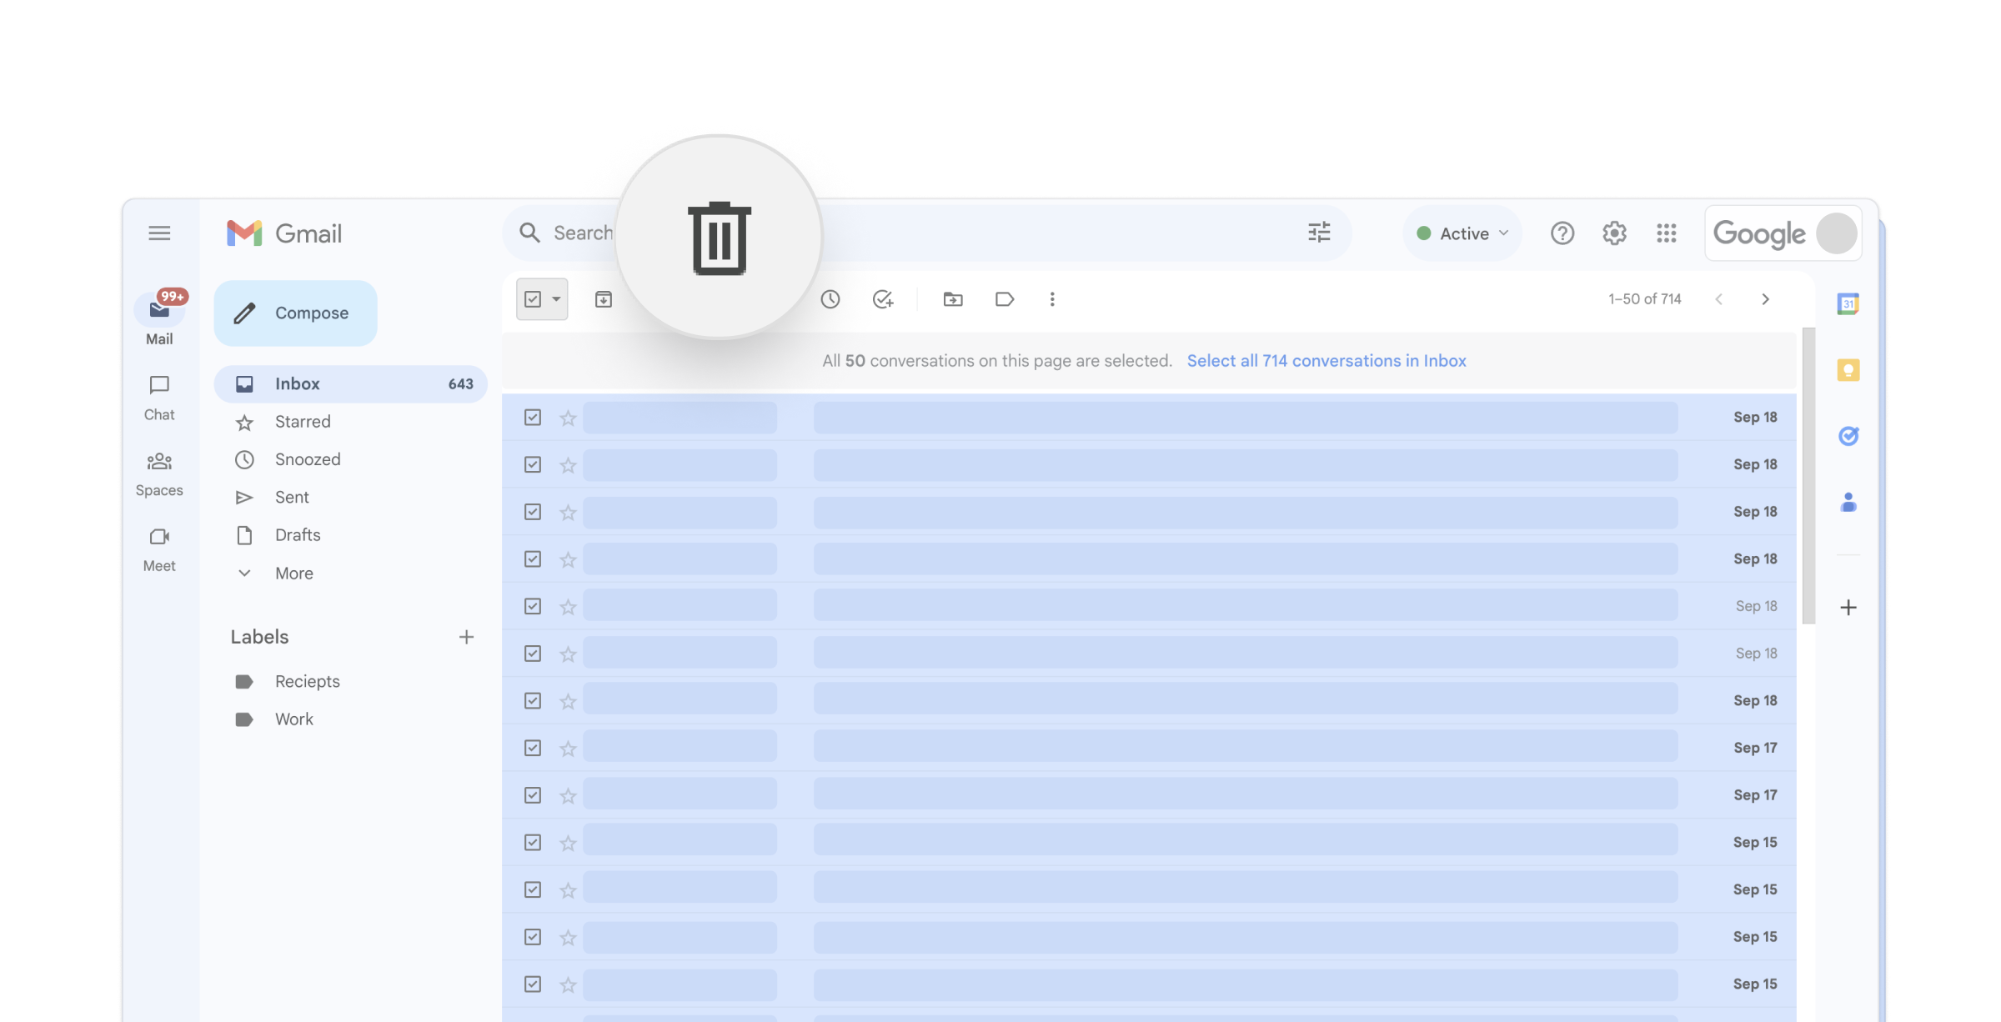Uncheck the first Sep 17 conversation
2001x1022 pixels.
point(533,748)
